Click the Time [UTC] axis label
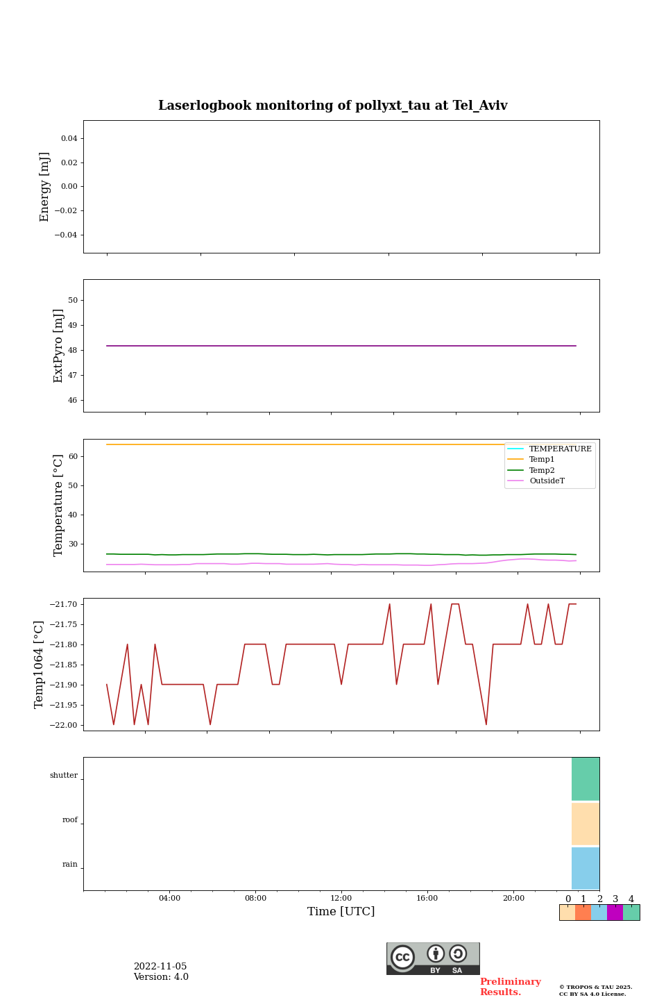 click(341, 912)
